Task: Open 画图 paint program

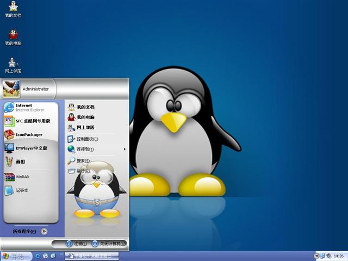Action: tap(30, 161)
